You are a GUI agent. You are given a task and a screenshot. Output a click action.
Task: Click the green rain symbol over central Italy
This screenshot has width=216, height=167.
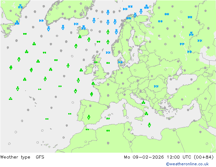pyautogui.click(x=143, y=102)
